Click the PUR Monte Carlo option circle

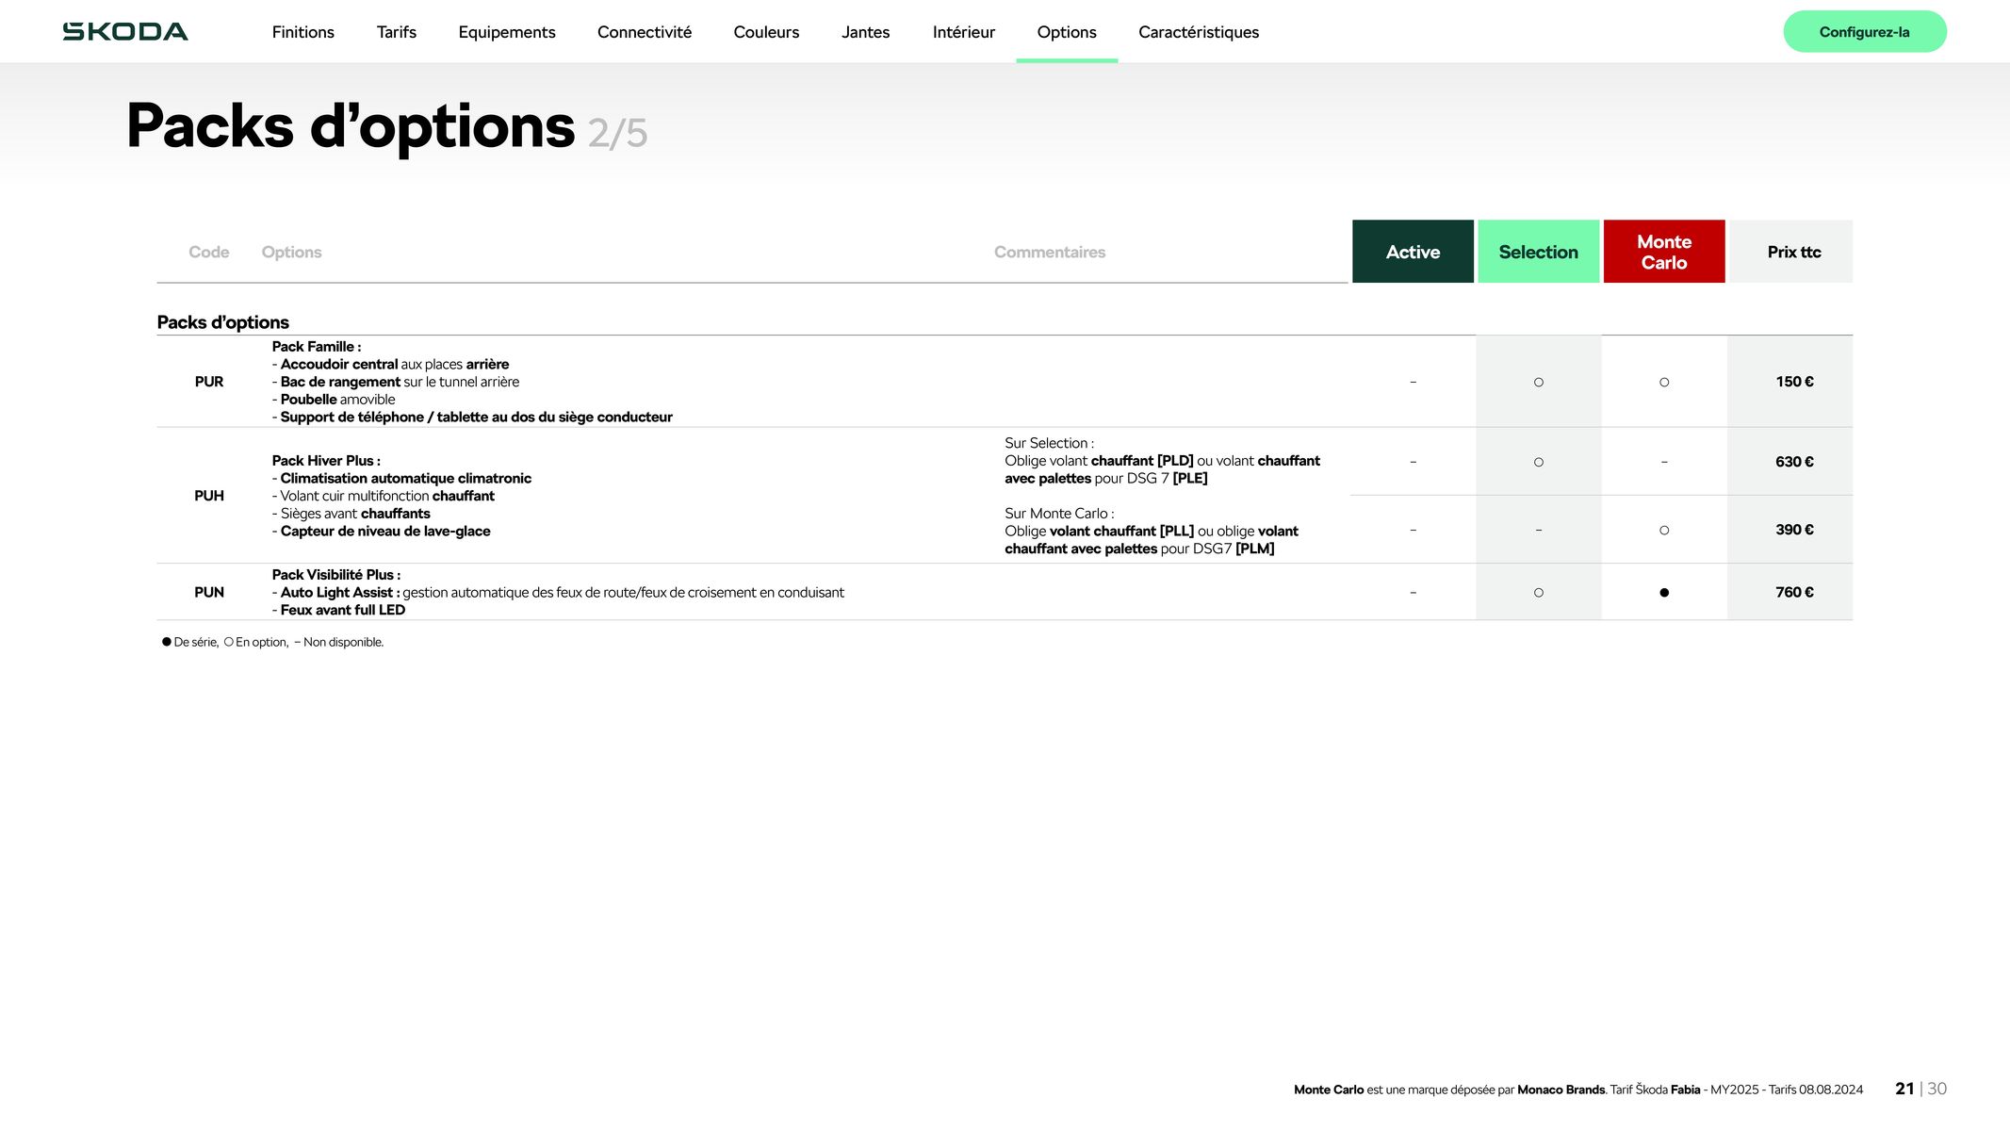pyautogui.click(x=1663, y=383)
